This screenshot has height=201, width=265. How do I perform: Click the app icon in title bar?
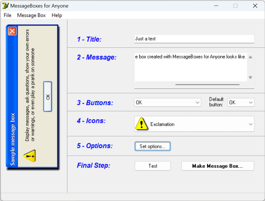5,6
